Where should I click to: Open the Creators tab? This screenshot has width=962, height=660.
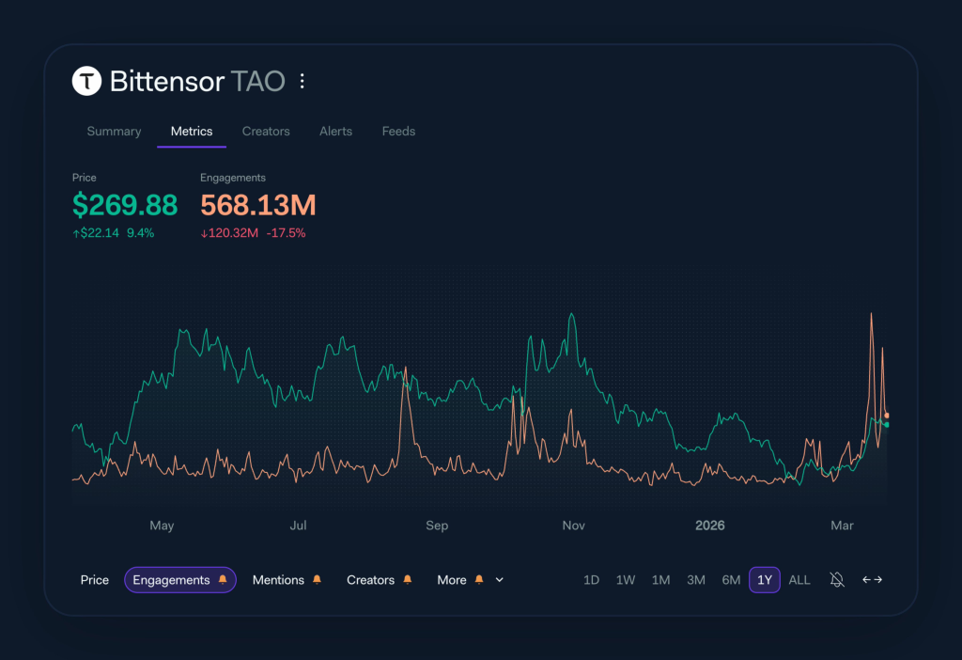pyautogui.click(x=266, y=132)
